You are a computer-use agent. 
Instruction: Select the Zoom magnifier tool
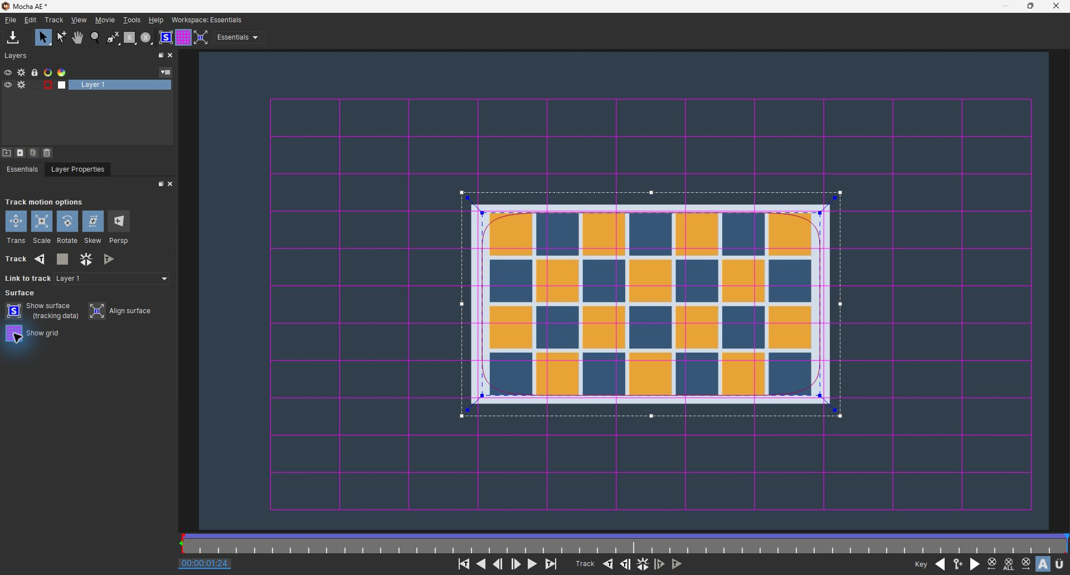(95, 37)
